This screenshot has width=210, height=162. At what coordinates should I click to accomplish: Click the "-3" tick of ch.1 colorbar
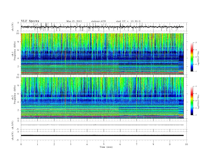(196, 43)
